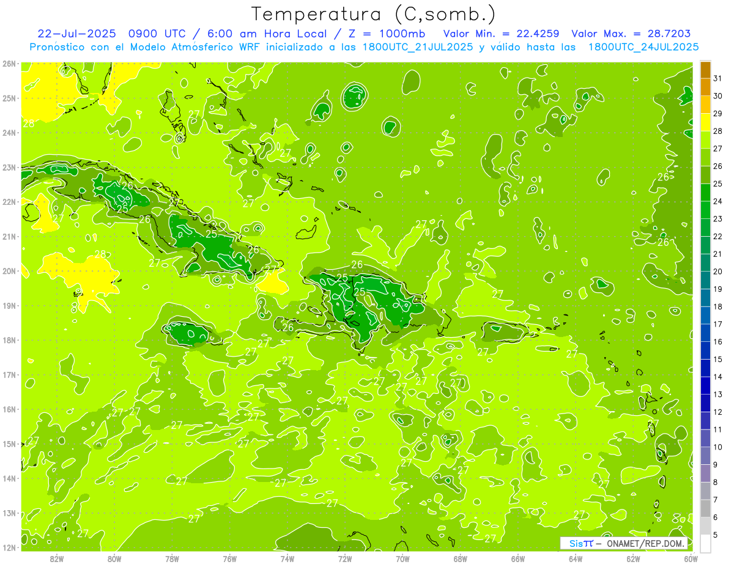734x567 pixels.
Task: Click the dark blue swatch between 13 and 14
Action: click(x=705, y=385)
